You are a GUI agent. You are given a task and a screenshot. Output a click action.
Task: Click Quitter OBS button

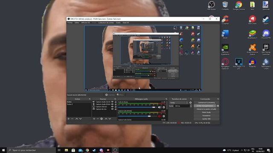click(x=206, y=119)
